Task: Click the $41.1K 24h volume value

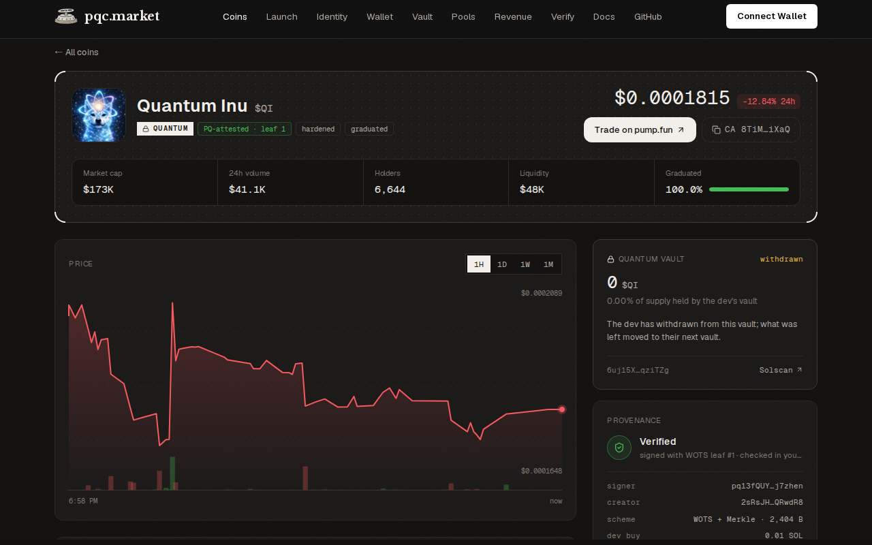Action: coord(247,189)
